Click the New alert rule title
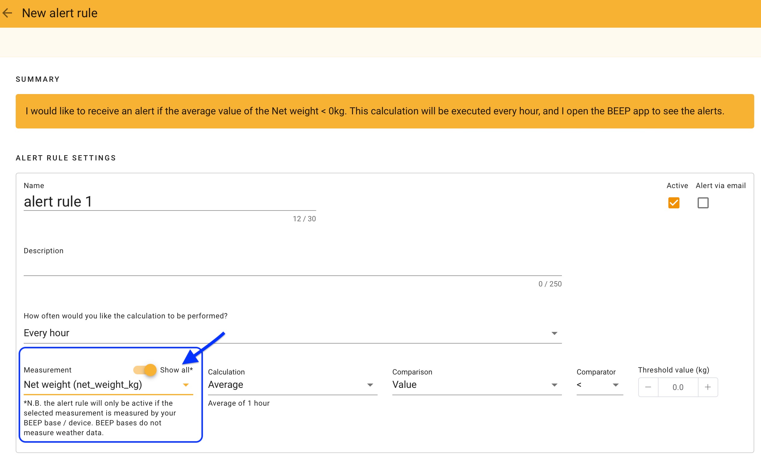The image size is (761, 457). pyautogui.click(x=60, y=13)
